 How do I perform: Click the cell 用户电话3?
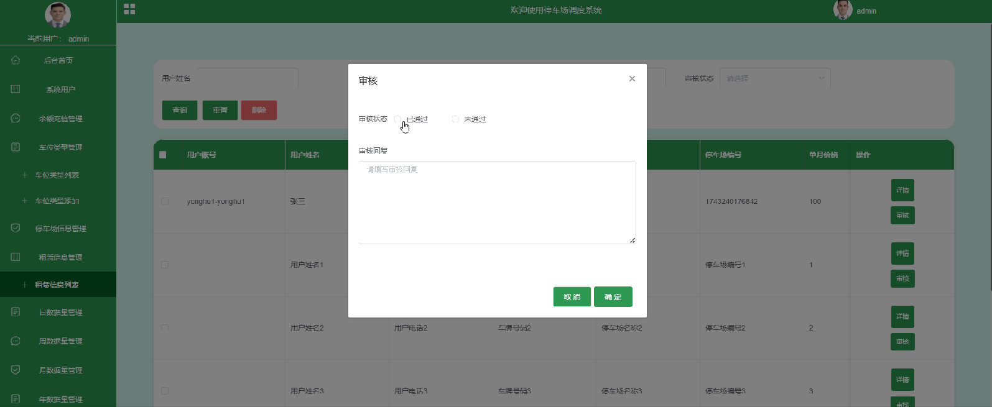click(x=411, y=391)
